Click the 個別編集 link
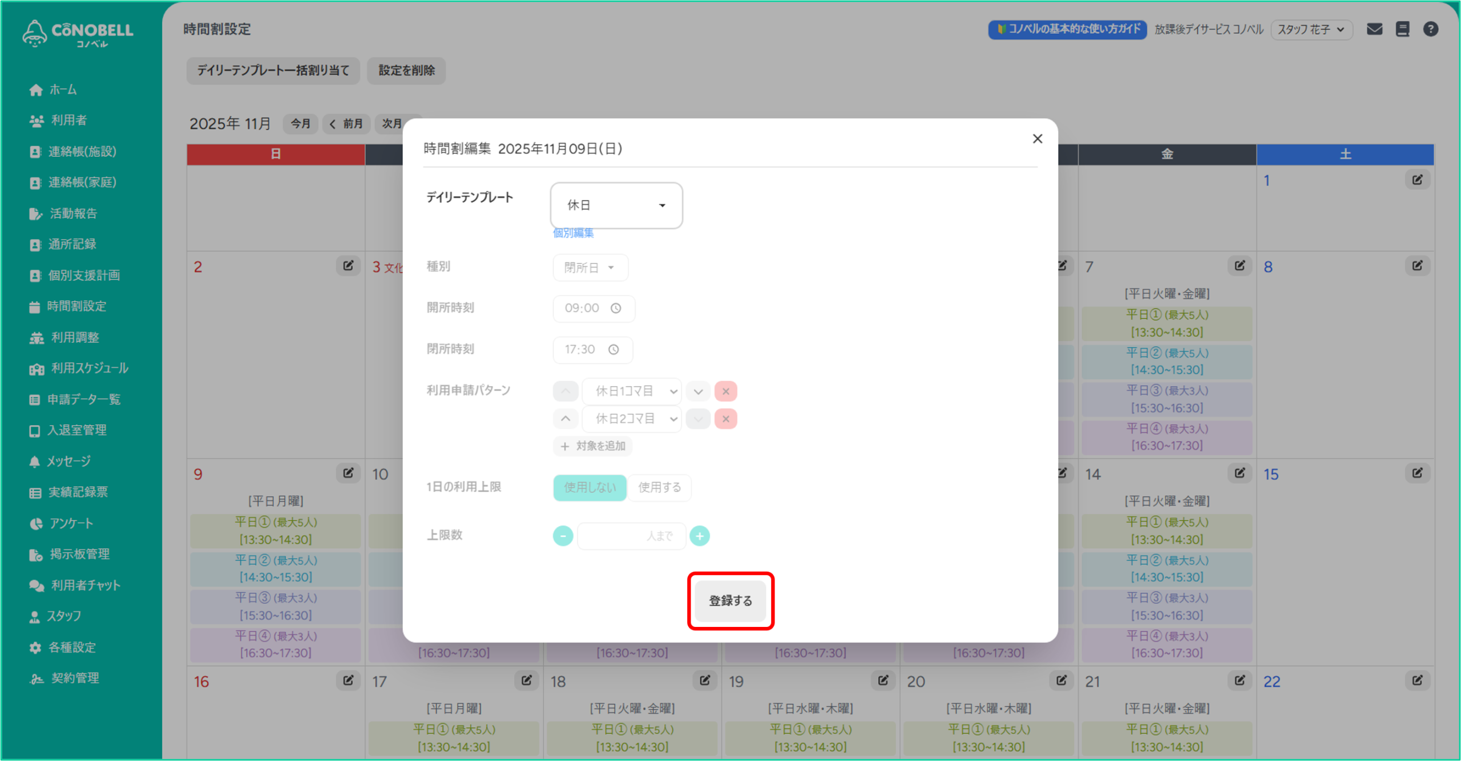The width and height of the screenshot is (1461, 761). 573,233
